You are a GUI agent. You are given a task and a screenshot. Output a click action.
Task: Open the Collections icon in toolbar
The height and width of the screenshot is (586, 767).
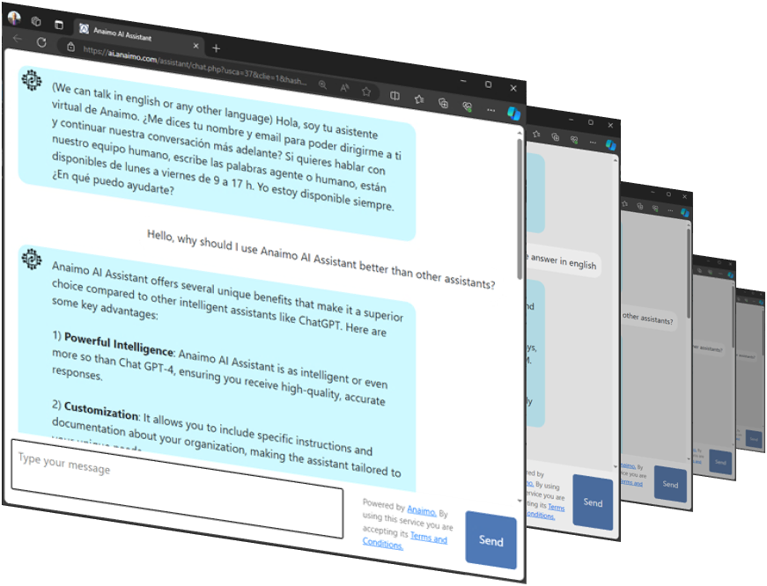click(444, 103)
